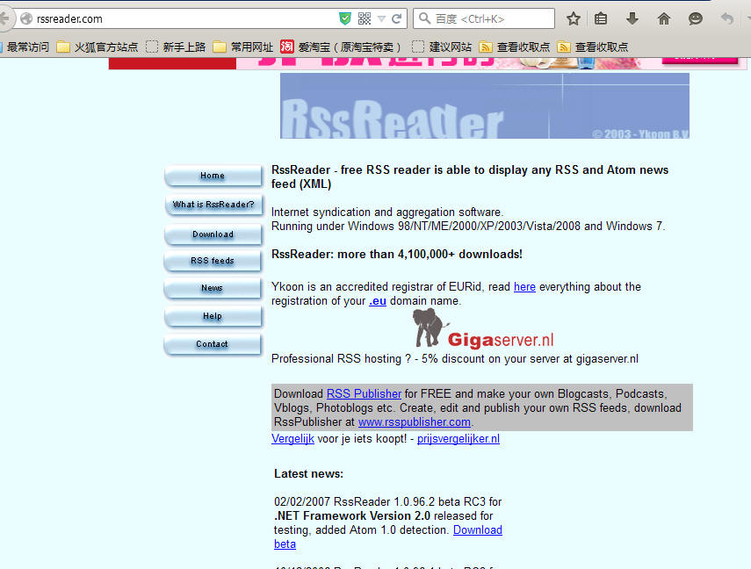Open the downloads arrow icon

632,18
